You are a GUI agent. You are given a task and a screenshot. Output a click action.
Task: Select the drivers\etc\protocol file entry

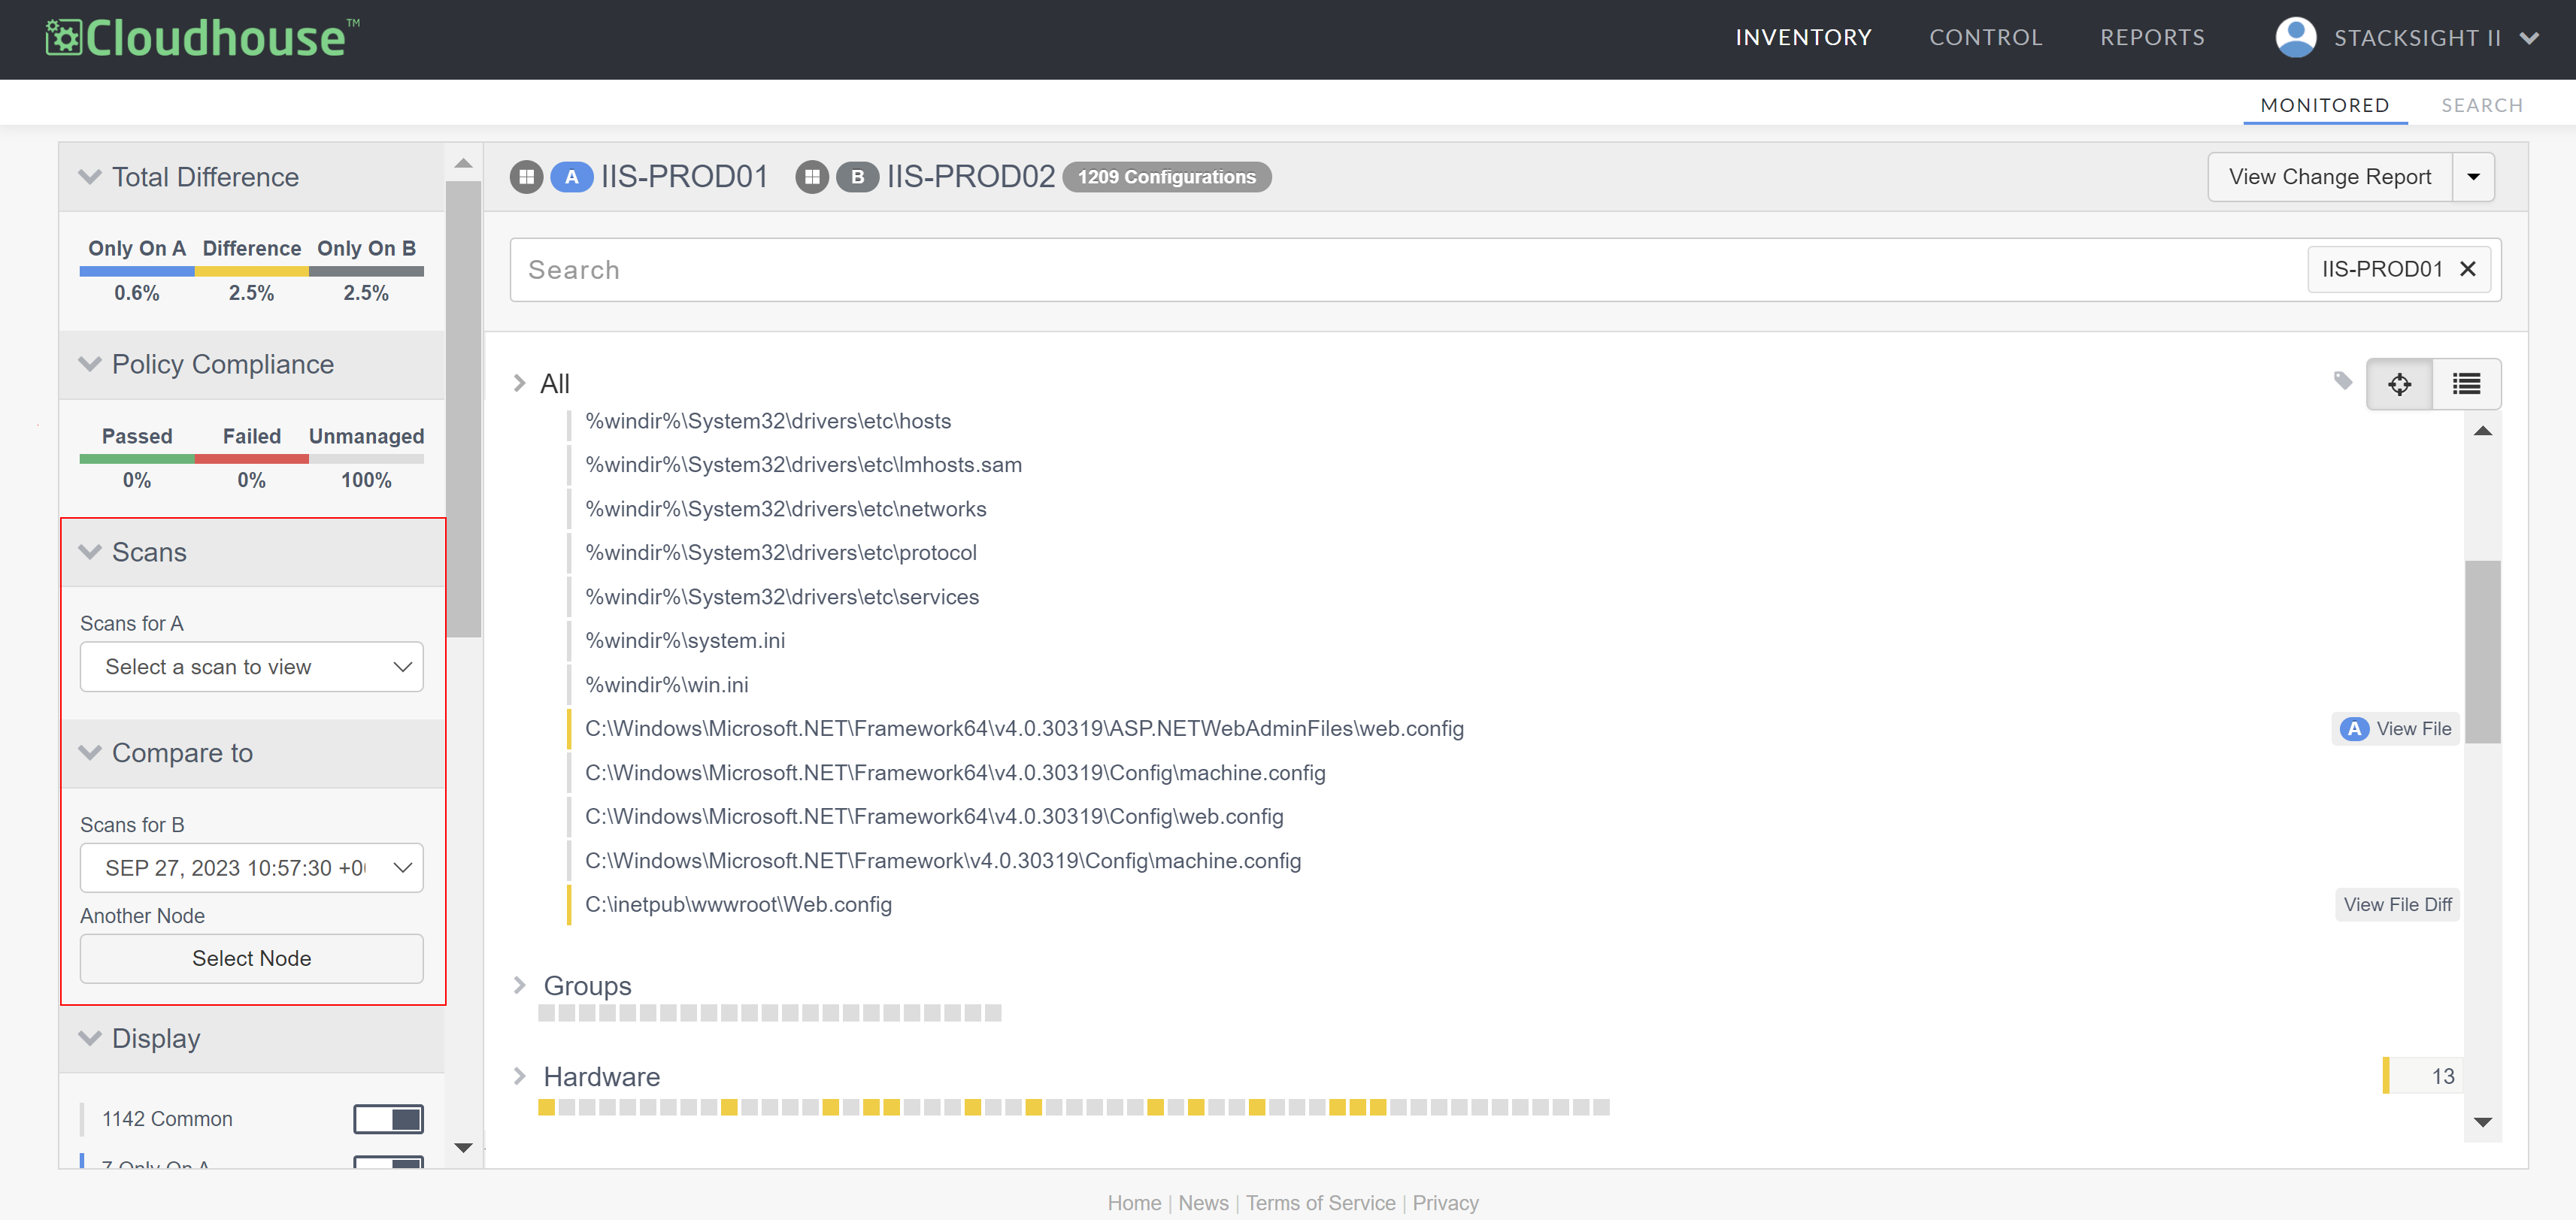point(780,553)
